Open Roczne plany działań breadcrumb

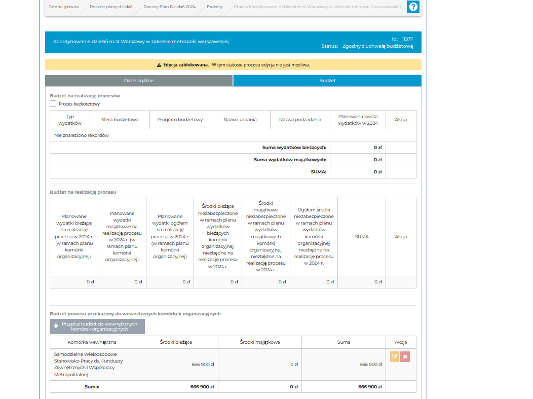pos(111,7)
